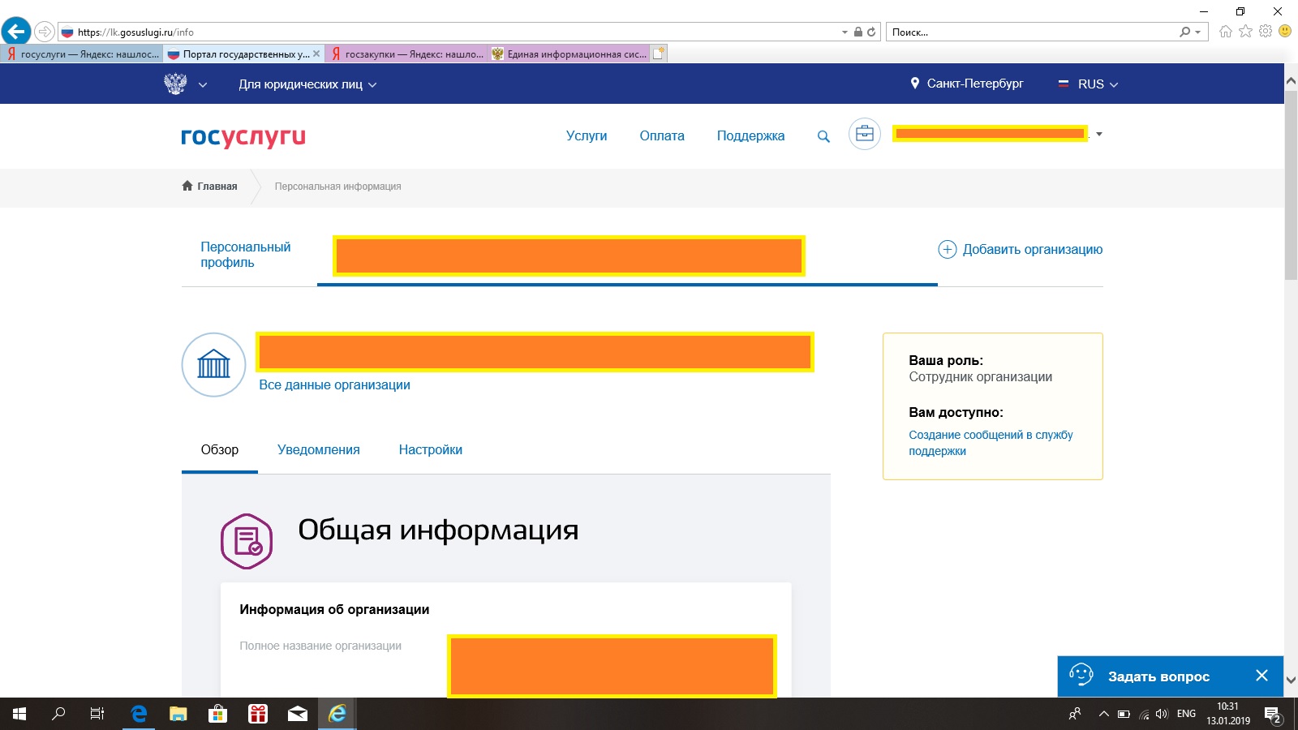This screenshot has height=730, width=1298.
Task: Click the Задать вопрос button
Action: [x=1158, y=676]
